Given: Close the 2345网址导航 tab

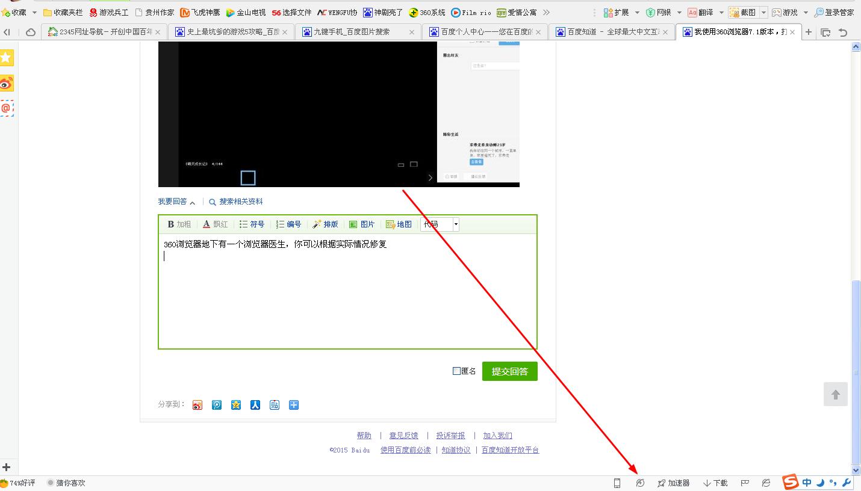Looking at the screenshot, I should tap(158, 32).
